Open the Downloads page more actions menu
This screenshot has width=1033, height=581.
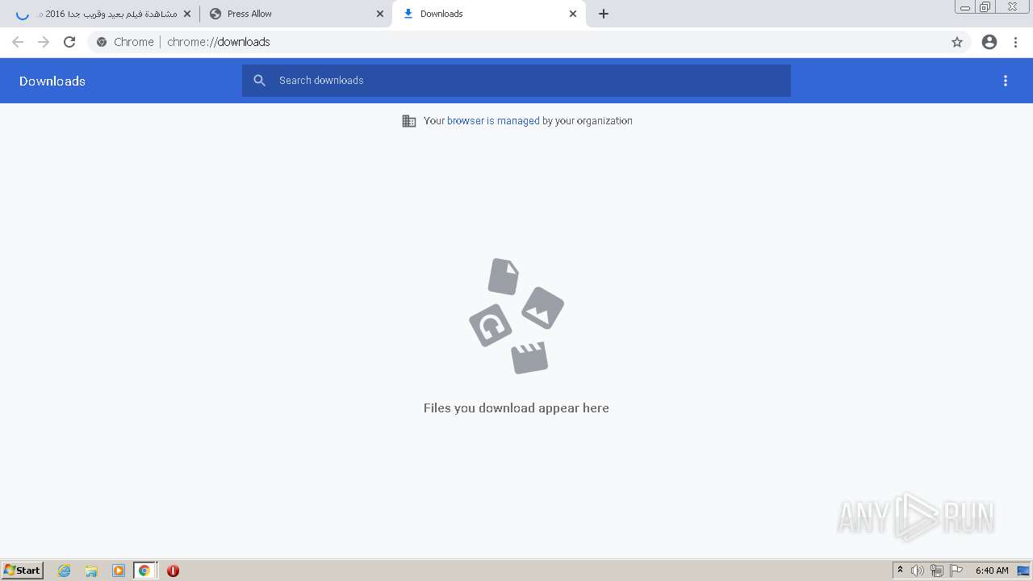1006,81
